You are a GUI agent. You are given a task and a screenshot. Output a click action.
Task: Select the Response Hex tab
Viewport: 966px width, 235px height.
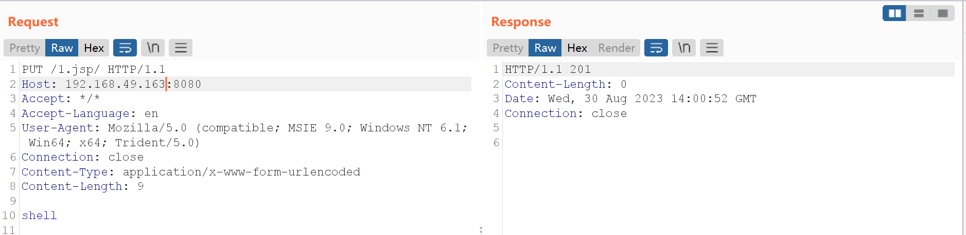(x=577, y=48)
